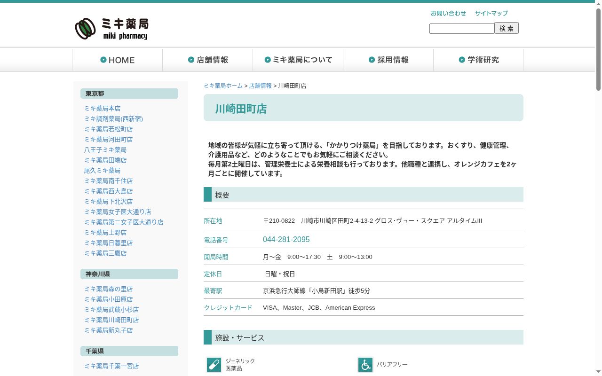Image resolution: width=602 pixels, height=376 pixels.
Task: Open the 学術研究 navigation tab
Action: coord(478,60)
